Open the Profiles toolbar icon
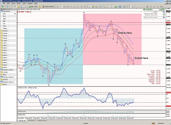Image resolution: width=171 pixels, height=125 pixels. (7, 7)
